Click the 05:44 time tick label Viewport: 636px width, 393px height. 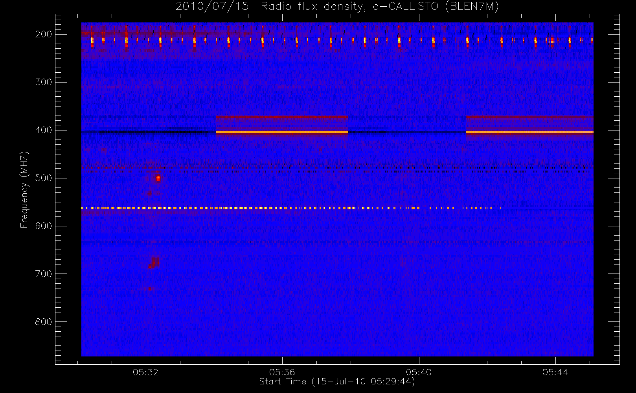click(x=555, y=372)
